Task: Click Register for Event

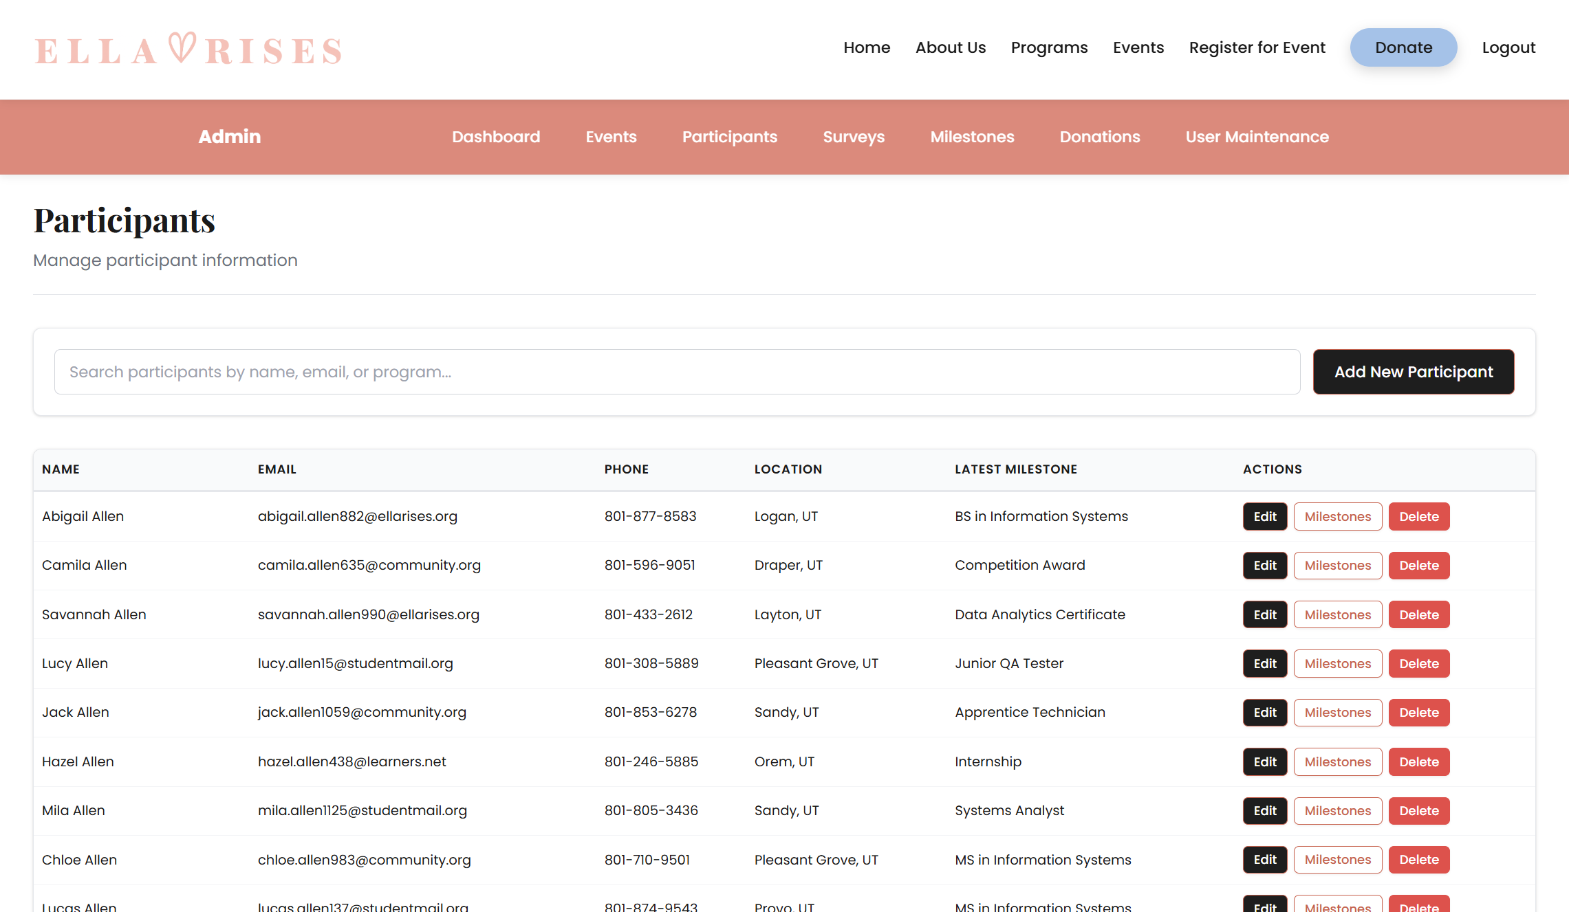Action: pos(1257,47)
